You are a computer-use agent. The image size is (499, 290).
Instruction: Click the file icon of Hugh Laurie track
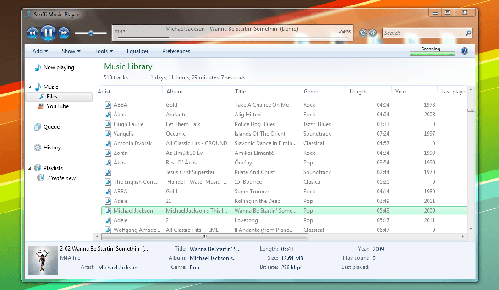tap(108, 124)
